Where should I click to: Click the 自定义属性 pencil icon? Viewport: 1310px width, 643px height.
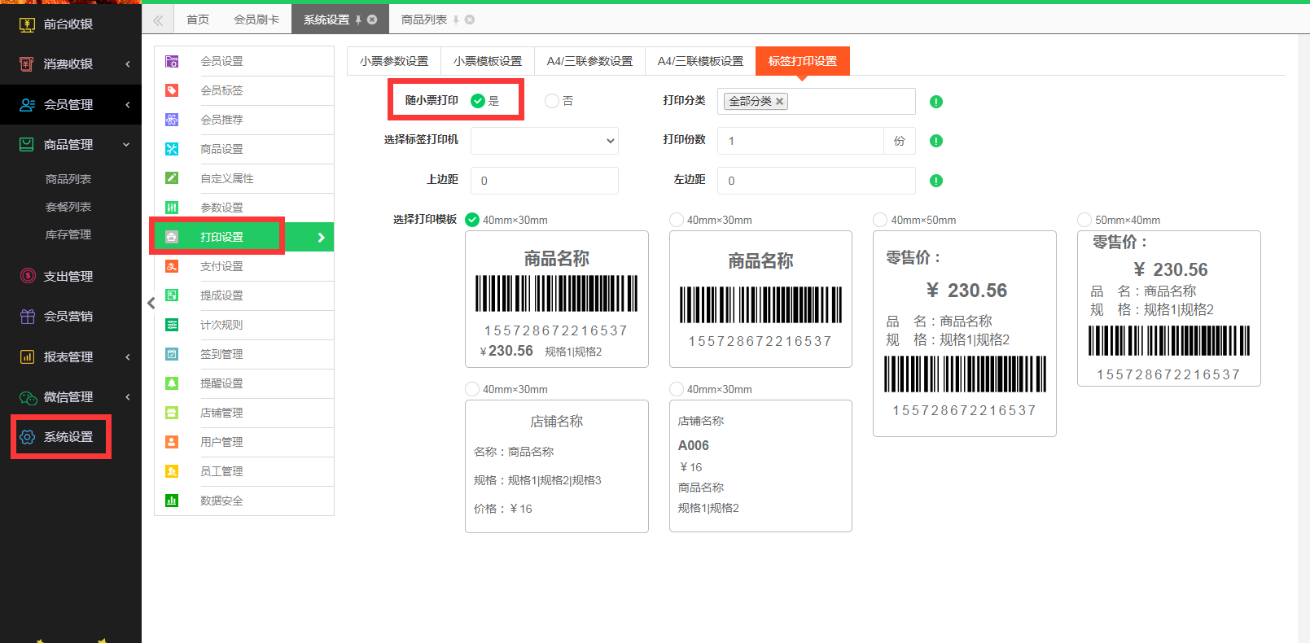coord(172,178)
